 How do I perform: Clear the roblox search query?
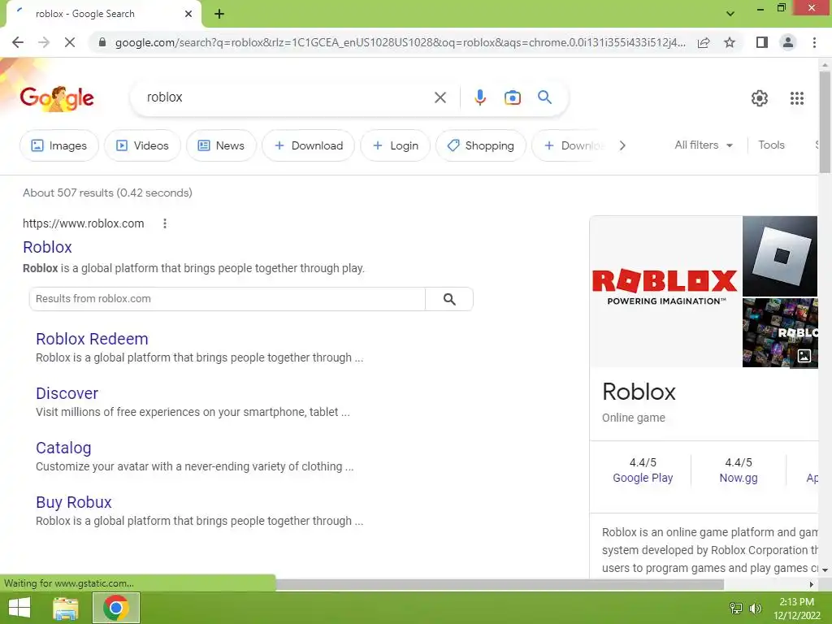[x=440, y=97]
